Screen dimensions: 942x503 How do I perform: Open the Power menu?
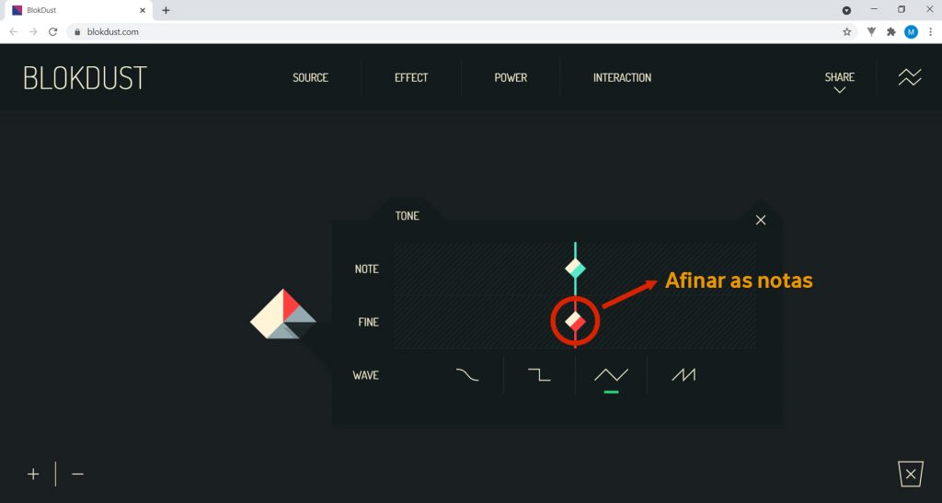pos(511,77)
